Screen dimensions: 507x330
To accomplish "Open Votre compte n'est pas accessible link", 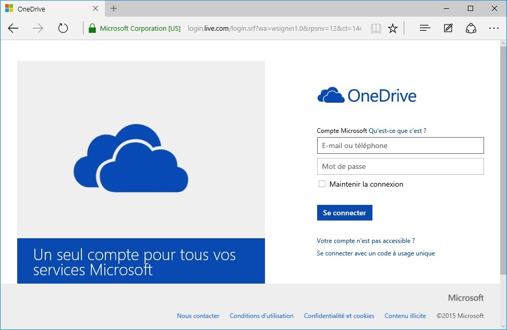I will 366,241.
